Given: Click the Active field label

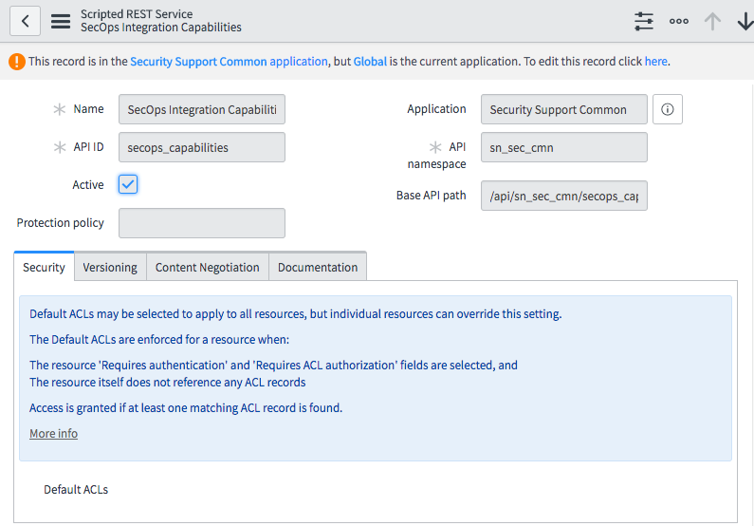Looking at the screenshot, I should (x=88, y=185).
